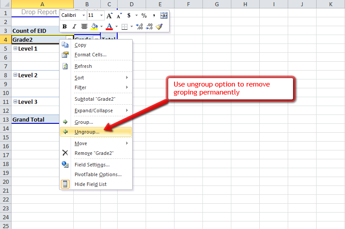345x229 pixels.
Task: Choose Ungroup... in context menu
Action: click(96, 132)
